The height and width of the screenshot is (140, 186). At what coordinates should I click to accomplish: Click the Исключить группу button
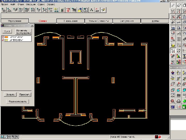coord(23,32)
